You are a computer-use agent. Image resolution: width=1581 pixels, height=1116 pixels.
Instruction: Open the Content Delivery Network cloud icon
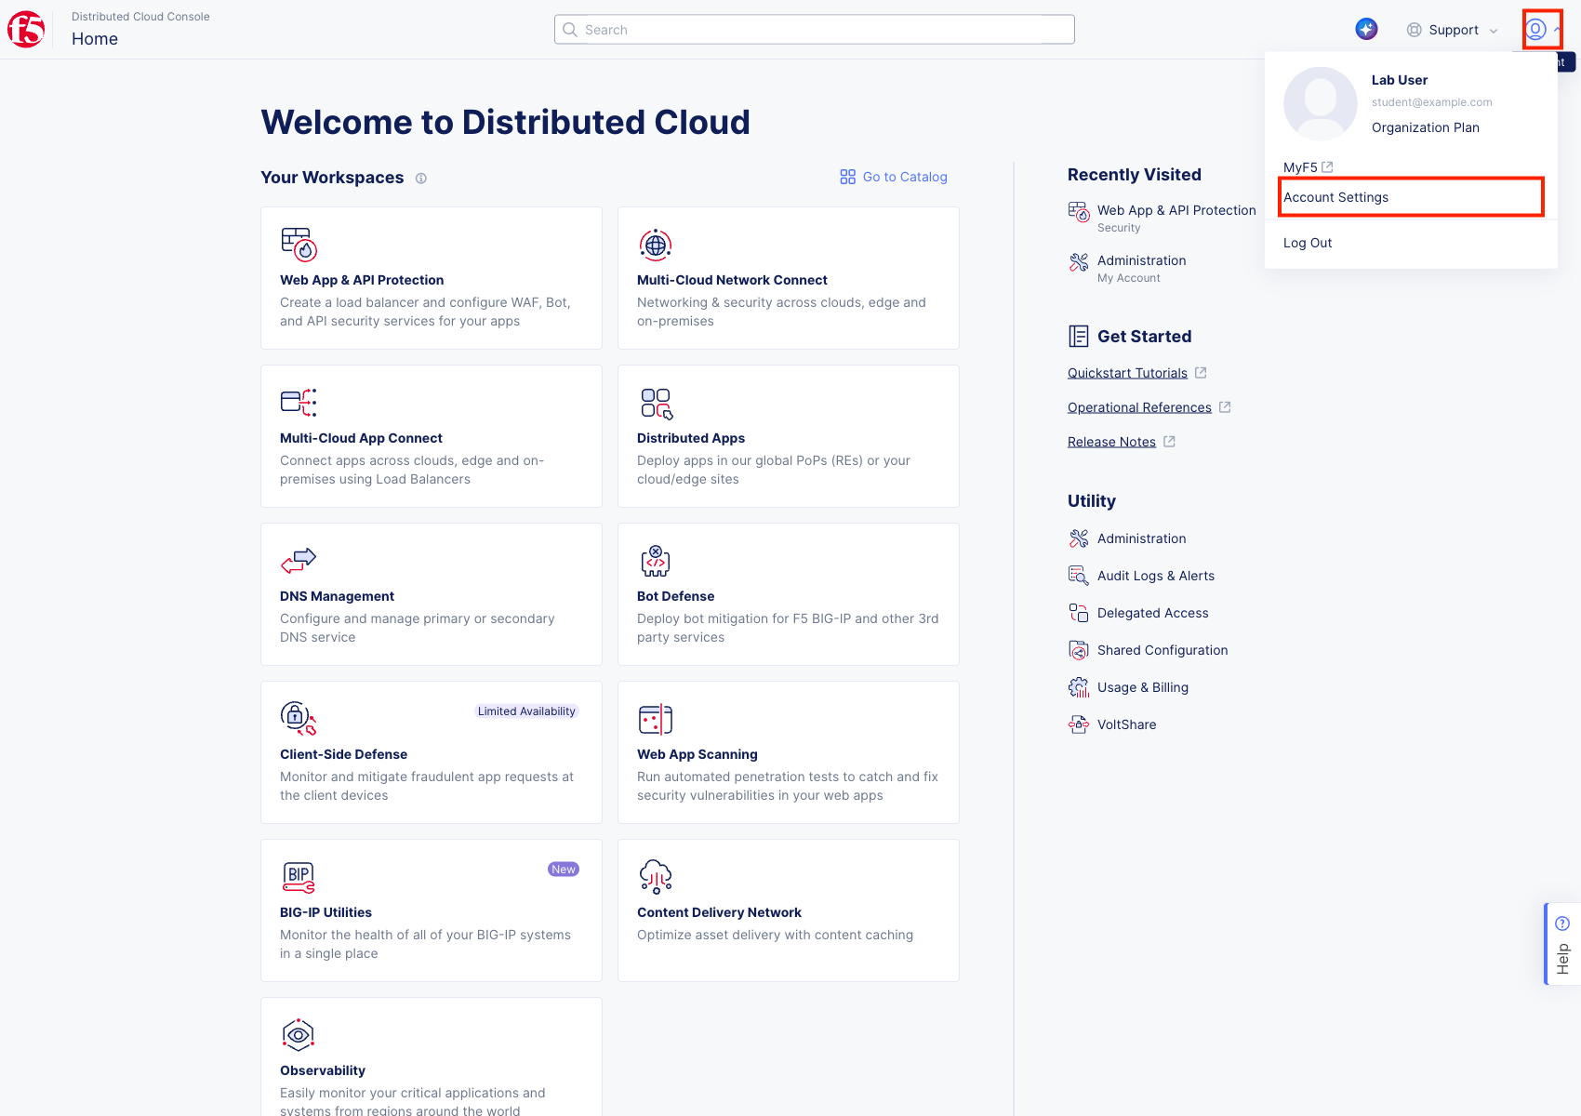(656, 877)
